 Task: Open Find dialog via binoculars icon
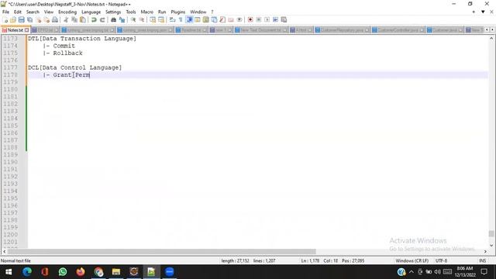[113, 20]
